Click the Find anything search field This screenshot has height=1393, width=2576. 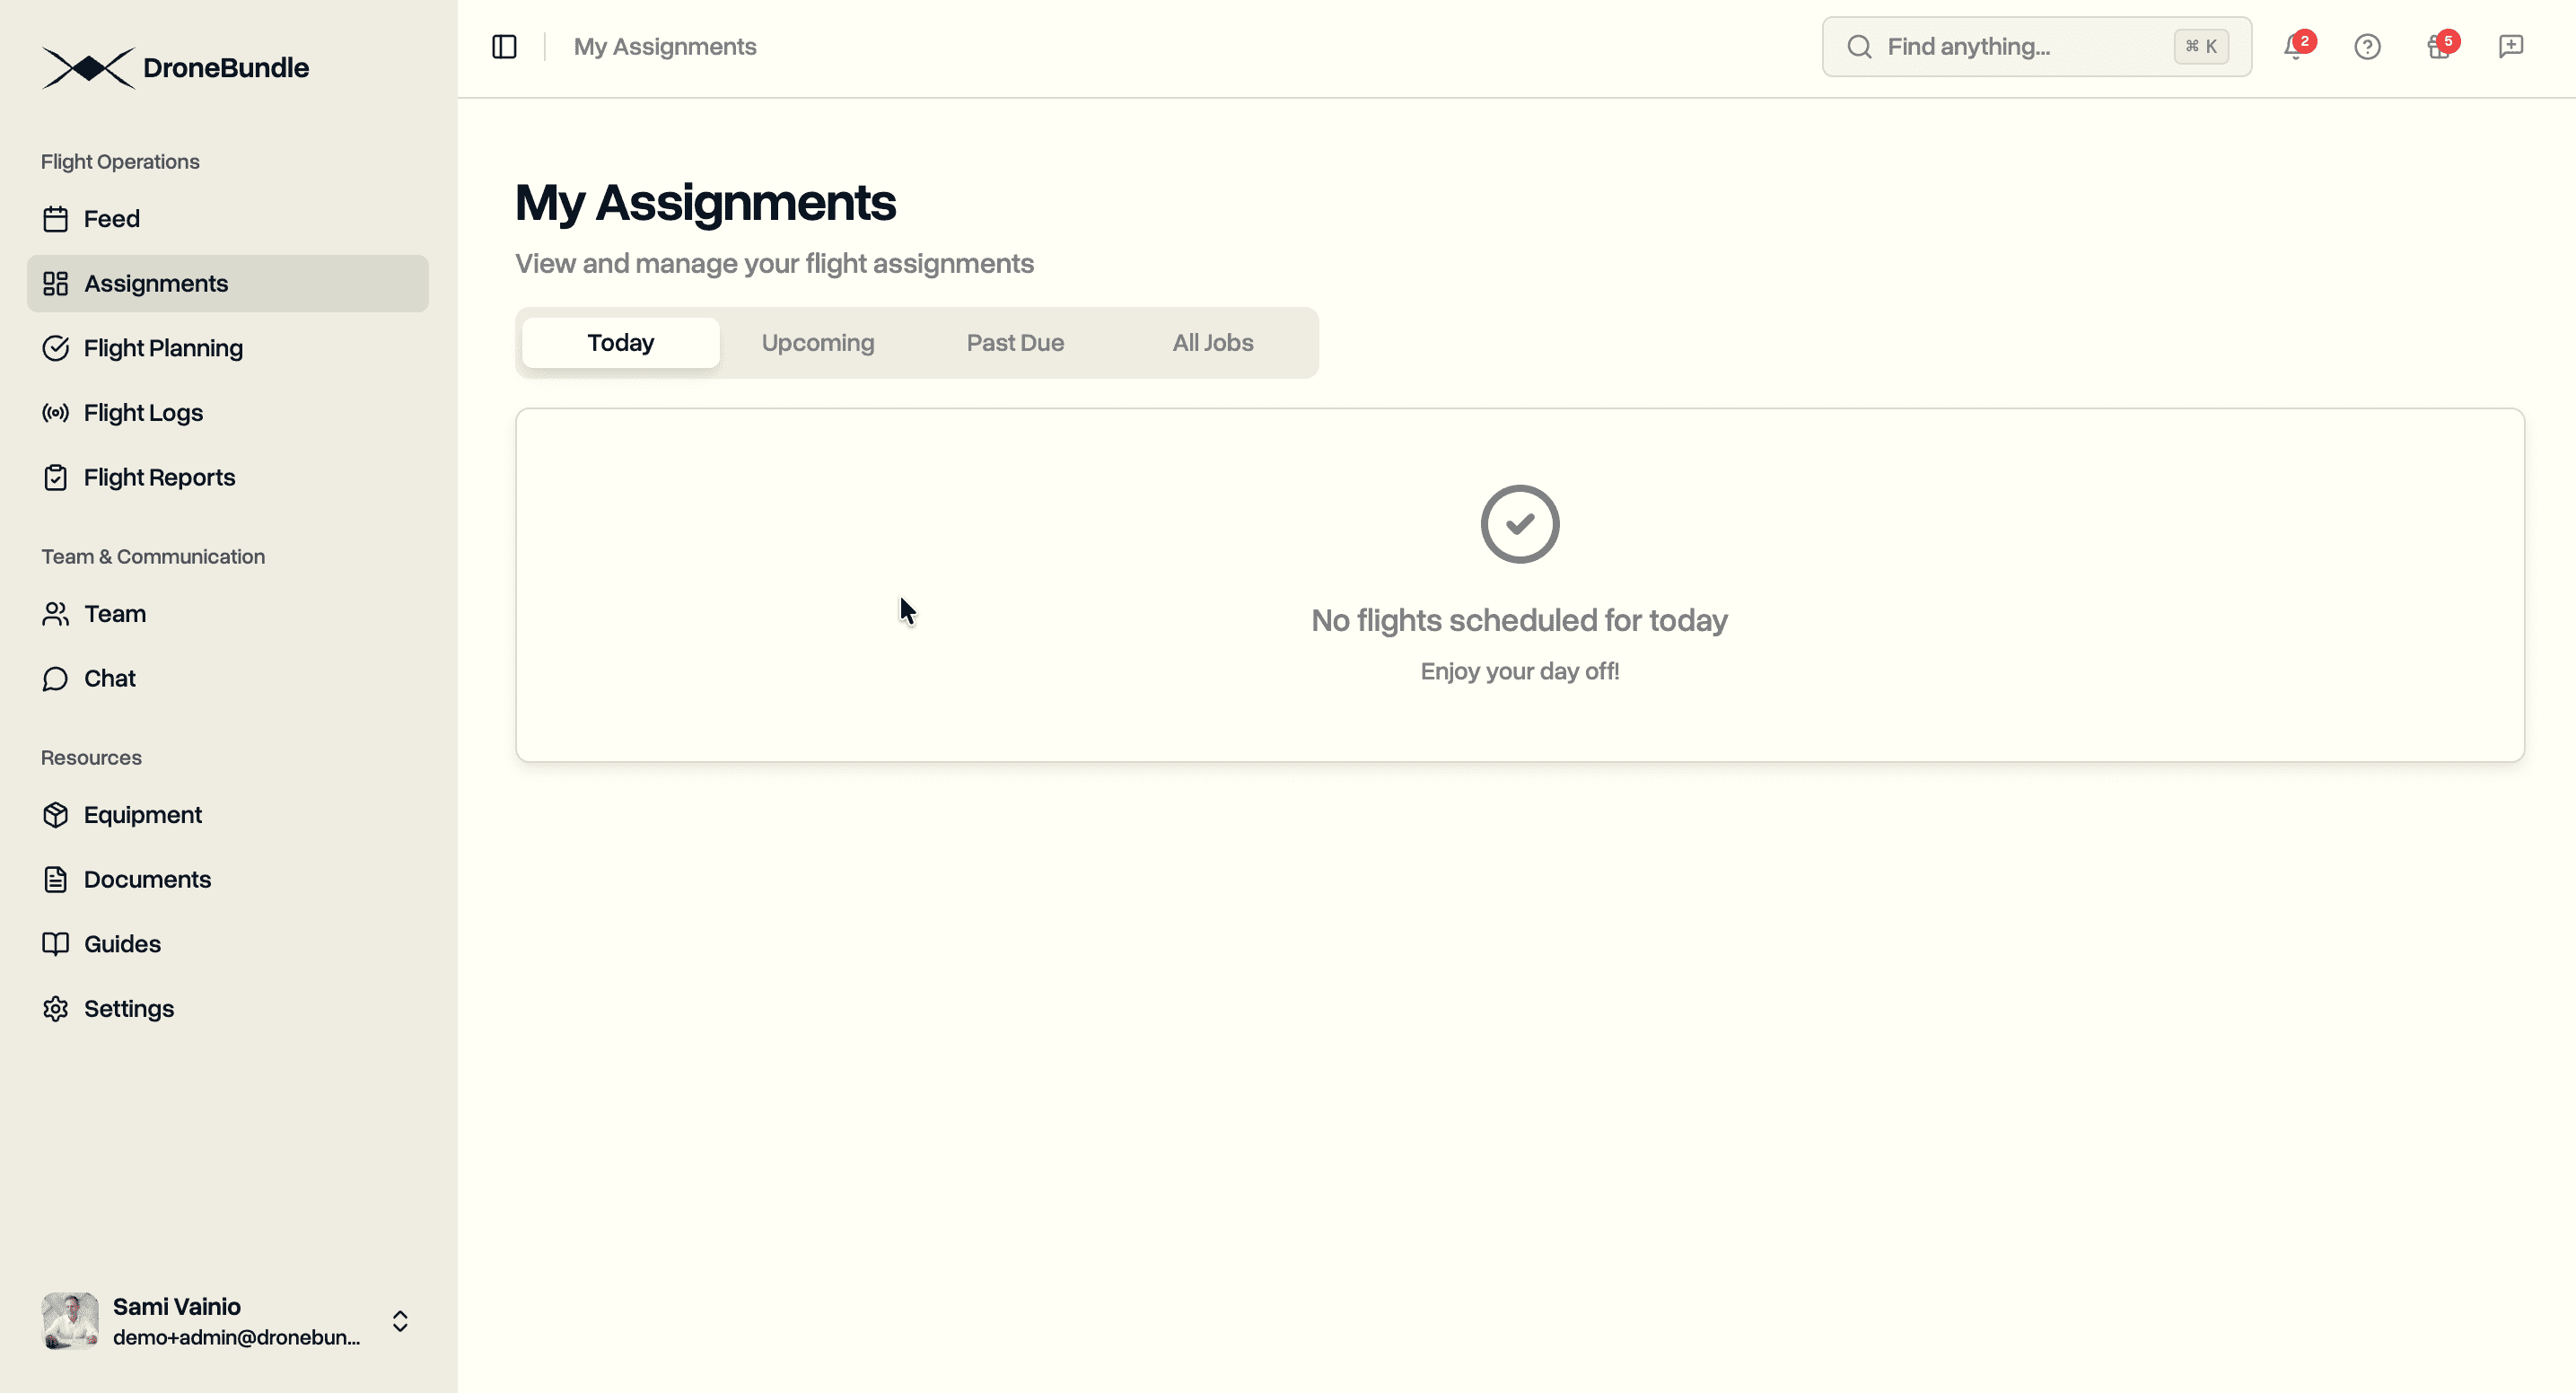coord(2036,46)
